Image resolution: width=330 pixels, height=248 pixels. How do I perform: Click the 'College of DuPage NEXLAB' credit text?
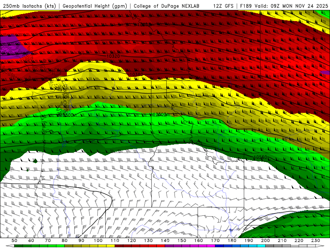click(x=166, y=6)
